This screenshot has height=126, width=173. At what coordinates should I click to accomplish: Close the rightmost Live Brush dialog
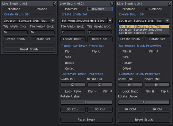coord(170,3)
